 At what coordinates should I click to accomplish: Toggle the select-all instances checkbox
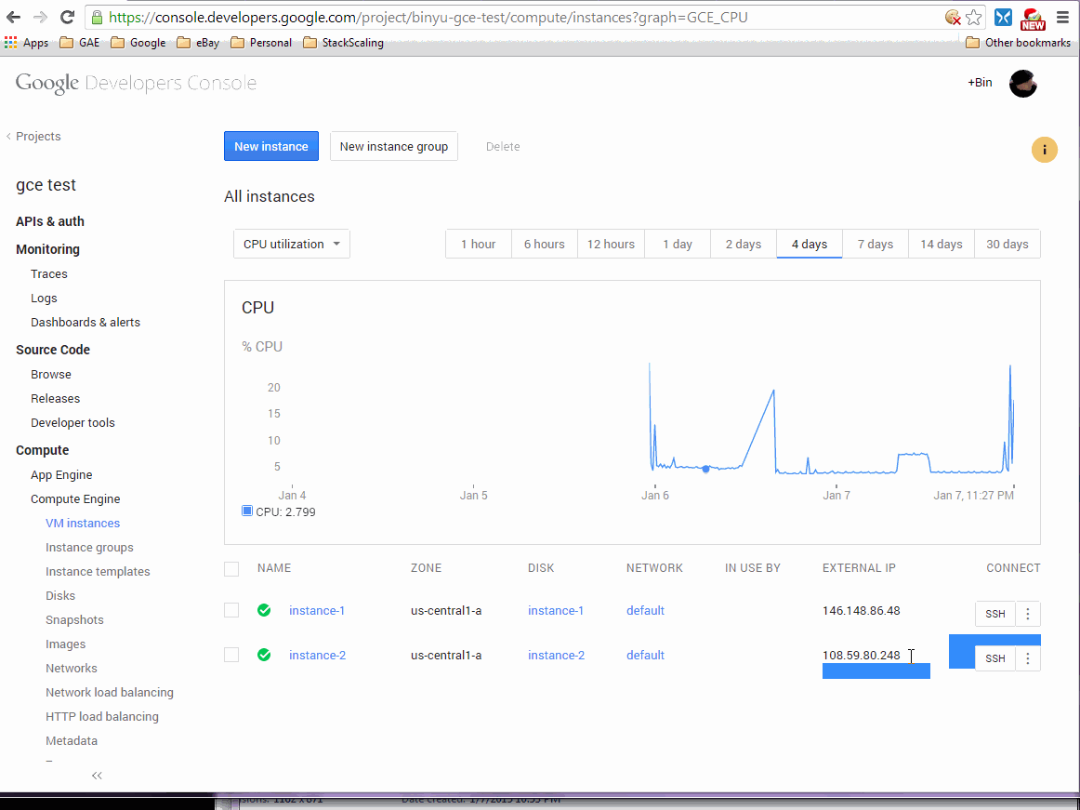click(x=231, y=569)
